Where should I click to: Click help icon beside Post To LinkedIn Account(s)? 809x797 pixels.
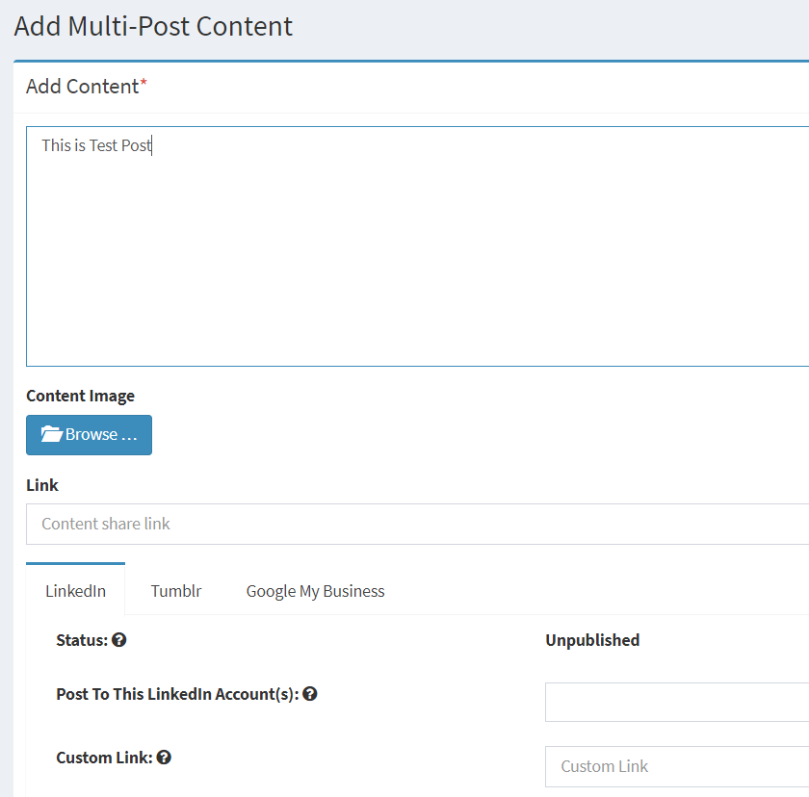pyautogui.click(x=310, y=694)
